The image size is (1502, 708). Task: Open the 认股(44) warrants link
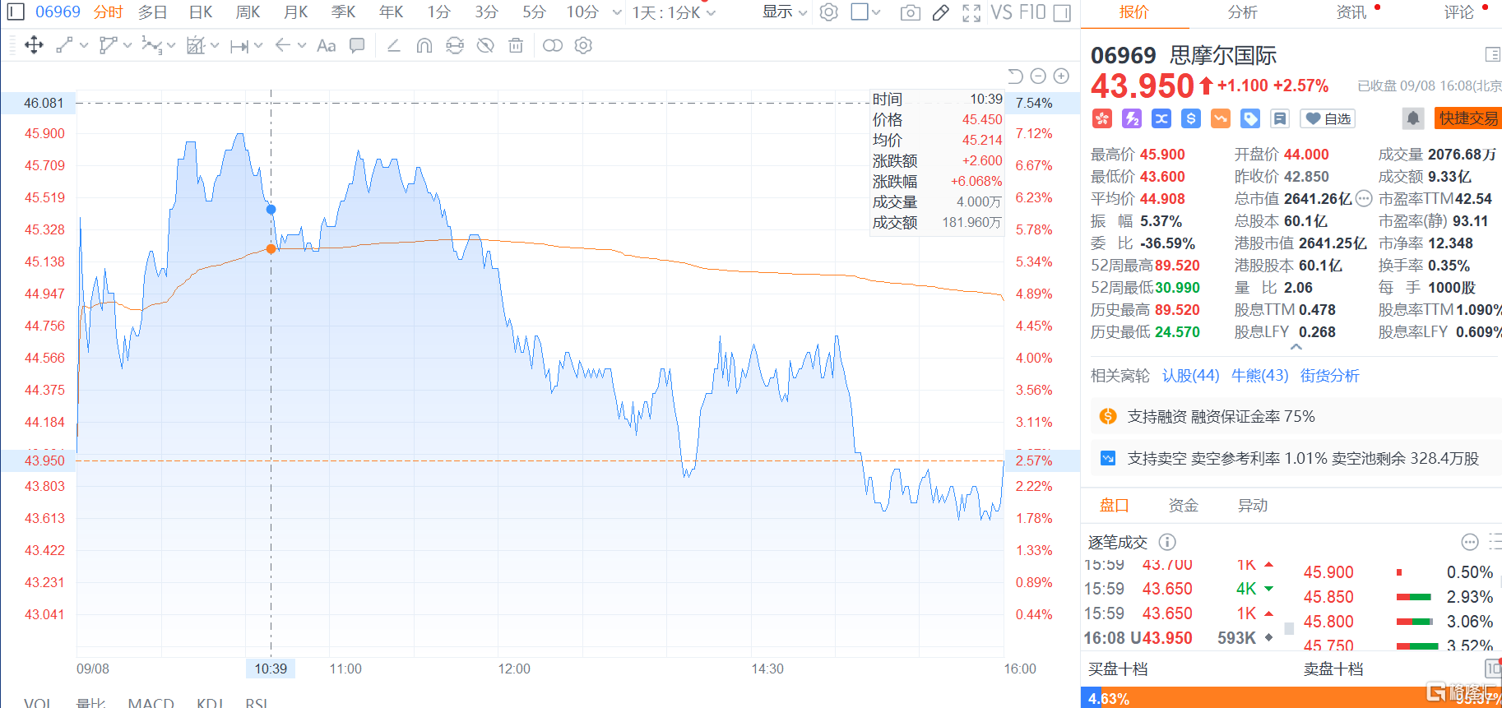pyautogui.click(x=1190, y=376)
